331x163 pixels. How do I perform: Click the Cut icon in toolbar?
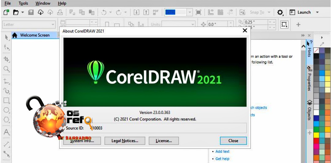pyautogui.click(x=72, y=13)
